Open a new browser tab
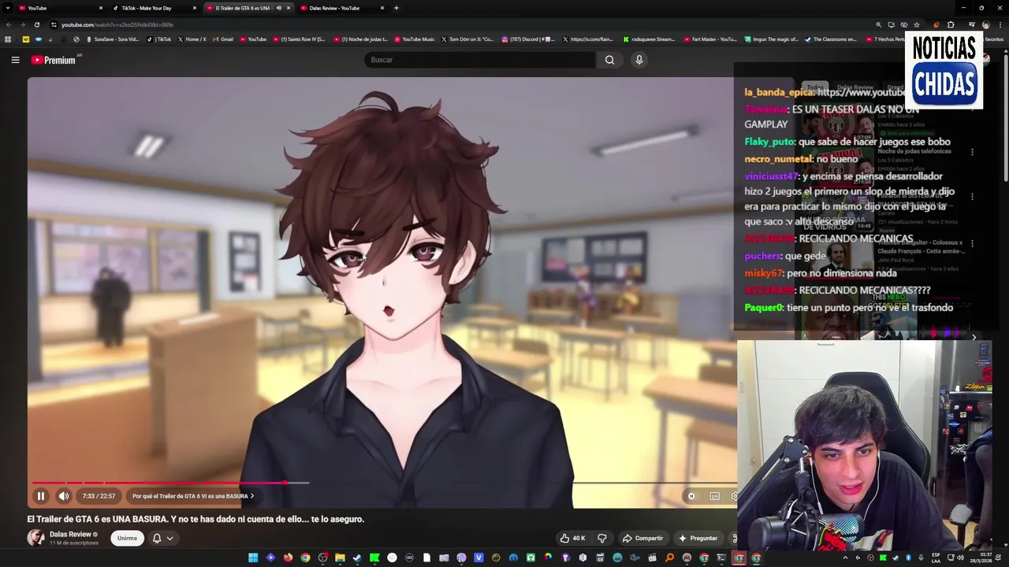The image size is (1009, 567). click(396, 8)
